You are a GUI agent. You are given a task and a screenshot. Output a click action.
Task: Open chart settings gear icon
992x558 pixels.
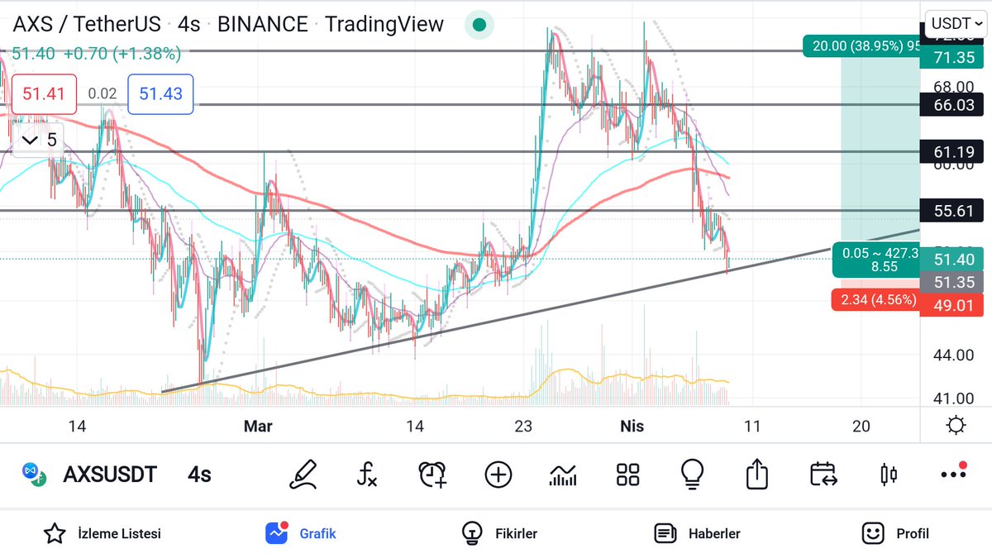coord(956,427)
